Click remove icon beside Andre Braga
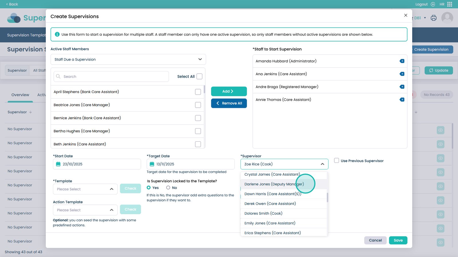The width and height of the screenshot is (458, 257). (402, 87)
